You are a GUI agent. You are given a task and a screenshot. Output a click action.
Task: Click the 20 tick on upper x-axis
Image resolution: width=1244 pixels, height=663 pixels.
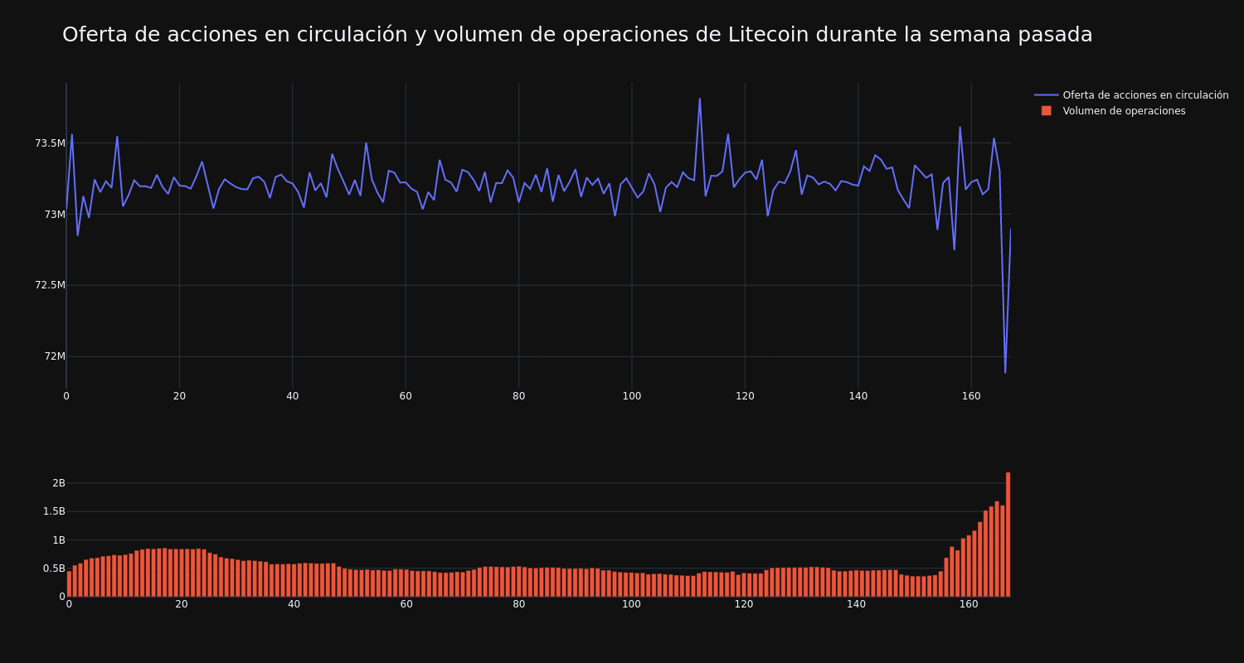(179, 396)
